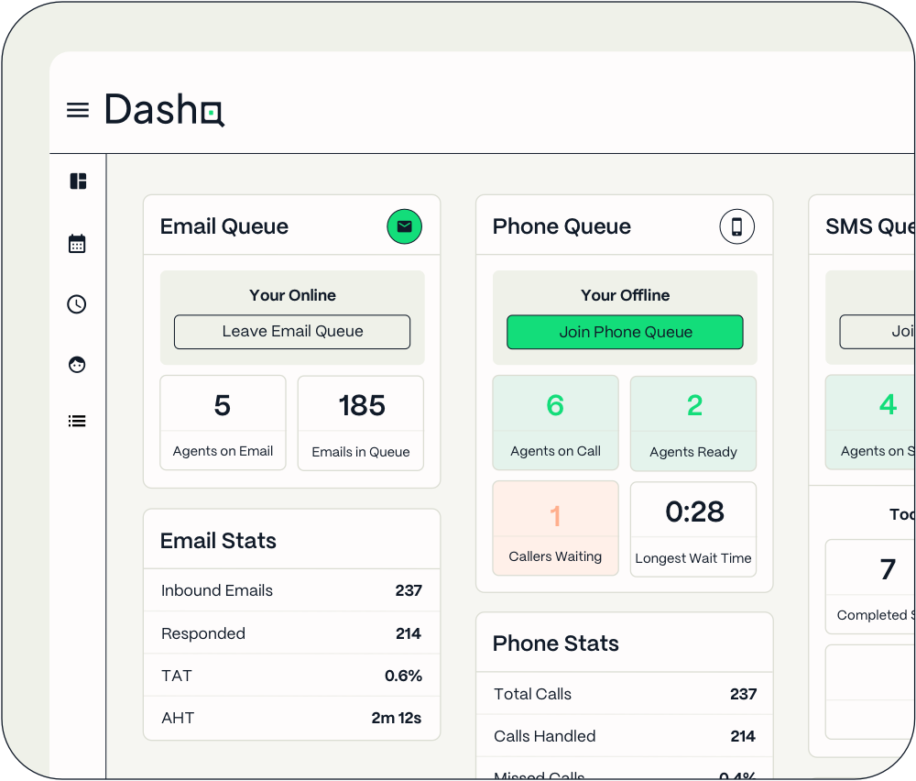The image size is (916, 781).
Task: Select the 5 Agents on Email tile
Action: [224, 423]
